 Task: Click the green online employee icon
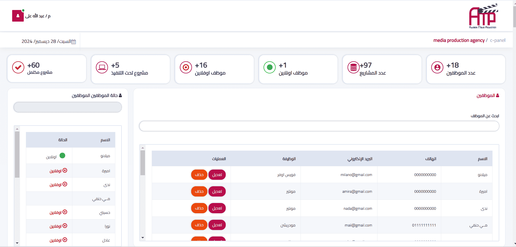pyautogui.click(x=269, y=67)
